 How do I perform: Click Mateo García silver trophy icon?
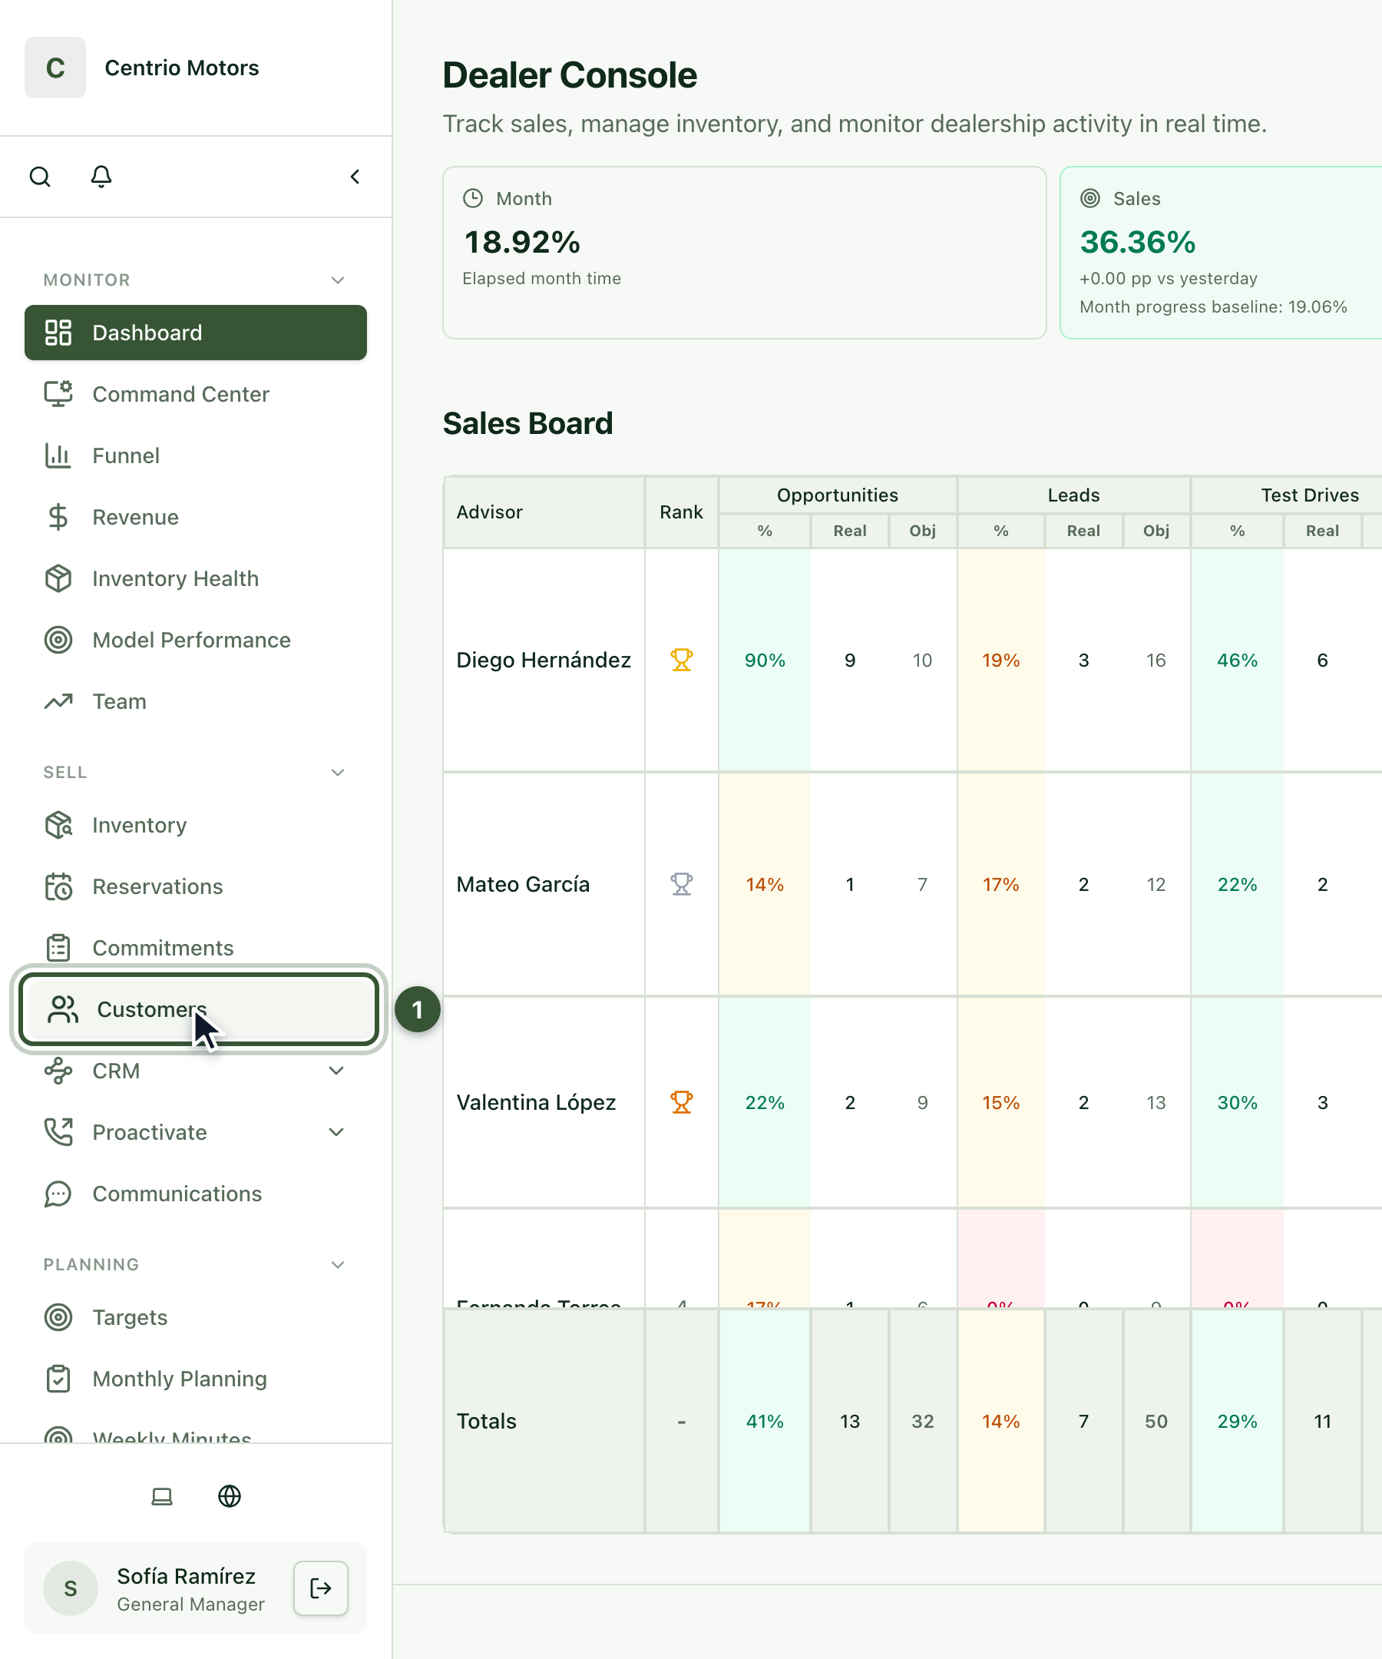tap(682, 884)
